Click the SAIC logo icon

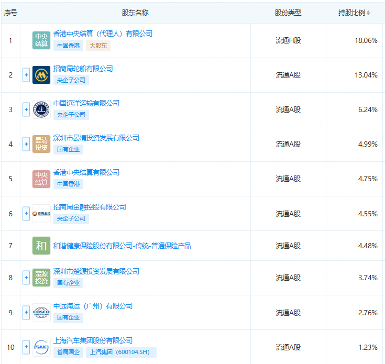(41, 347)
